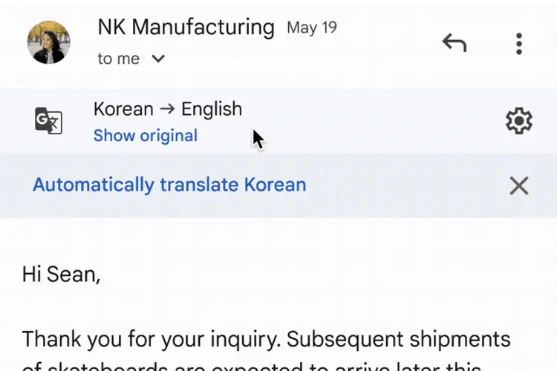Click the "to me" recipient text
Screen dimensions: 557x371
click(x=119, y=59)
